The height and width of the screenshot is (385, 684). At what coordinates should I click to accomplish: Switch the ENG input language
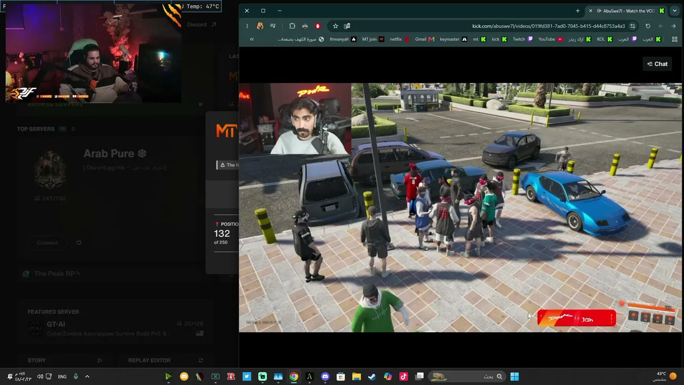[x=63, y=376]
